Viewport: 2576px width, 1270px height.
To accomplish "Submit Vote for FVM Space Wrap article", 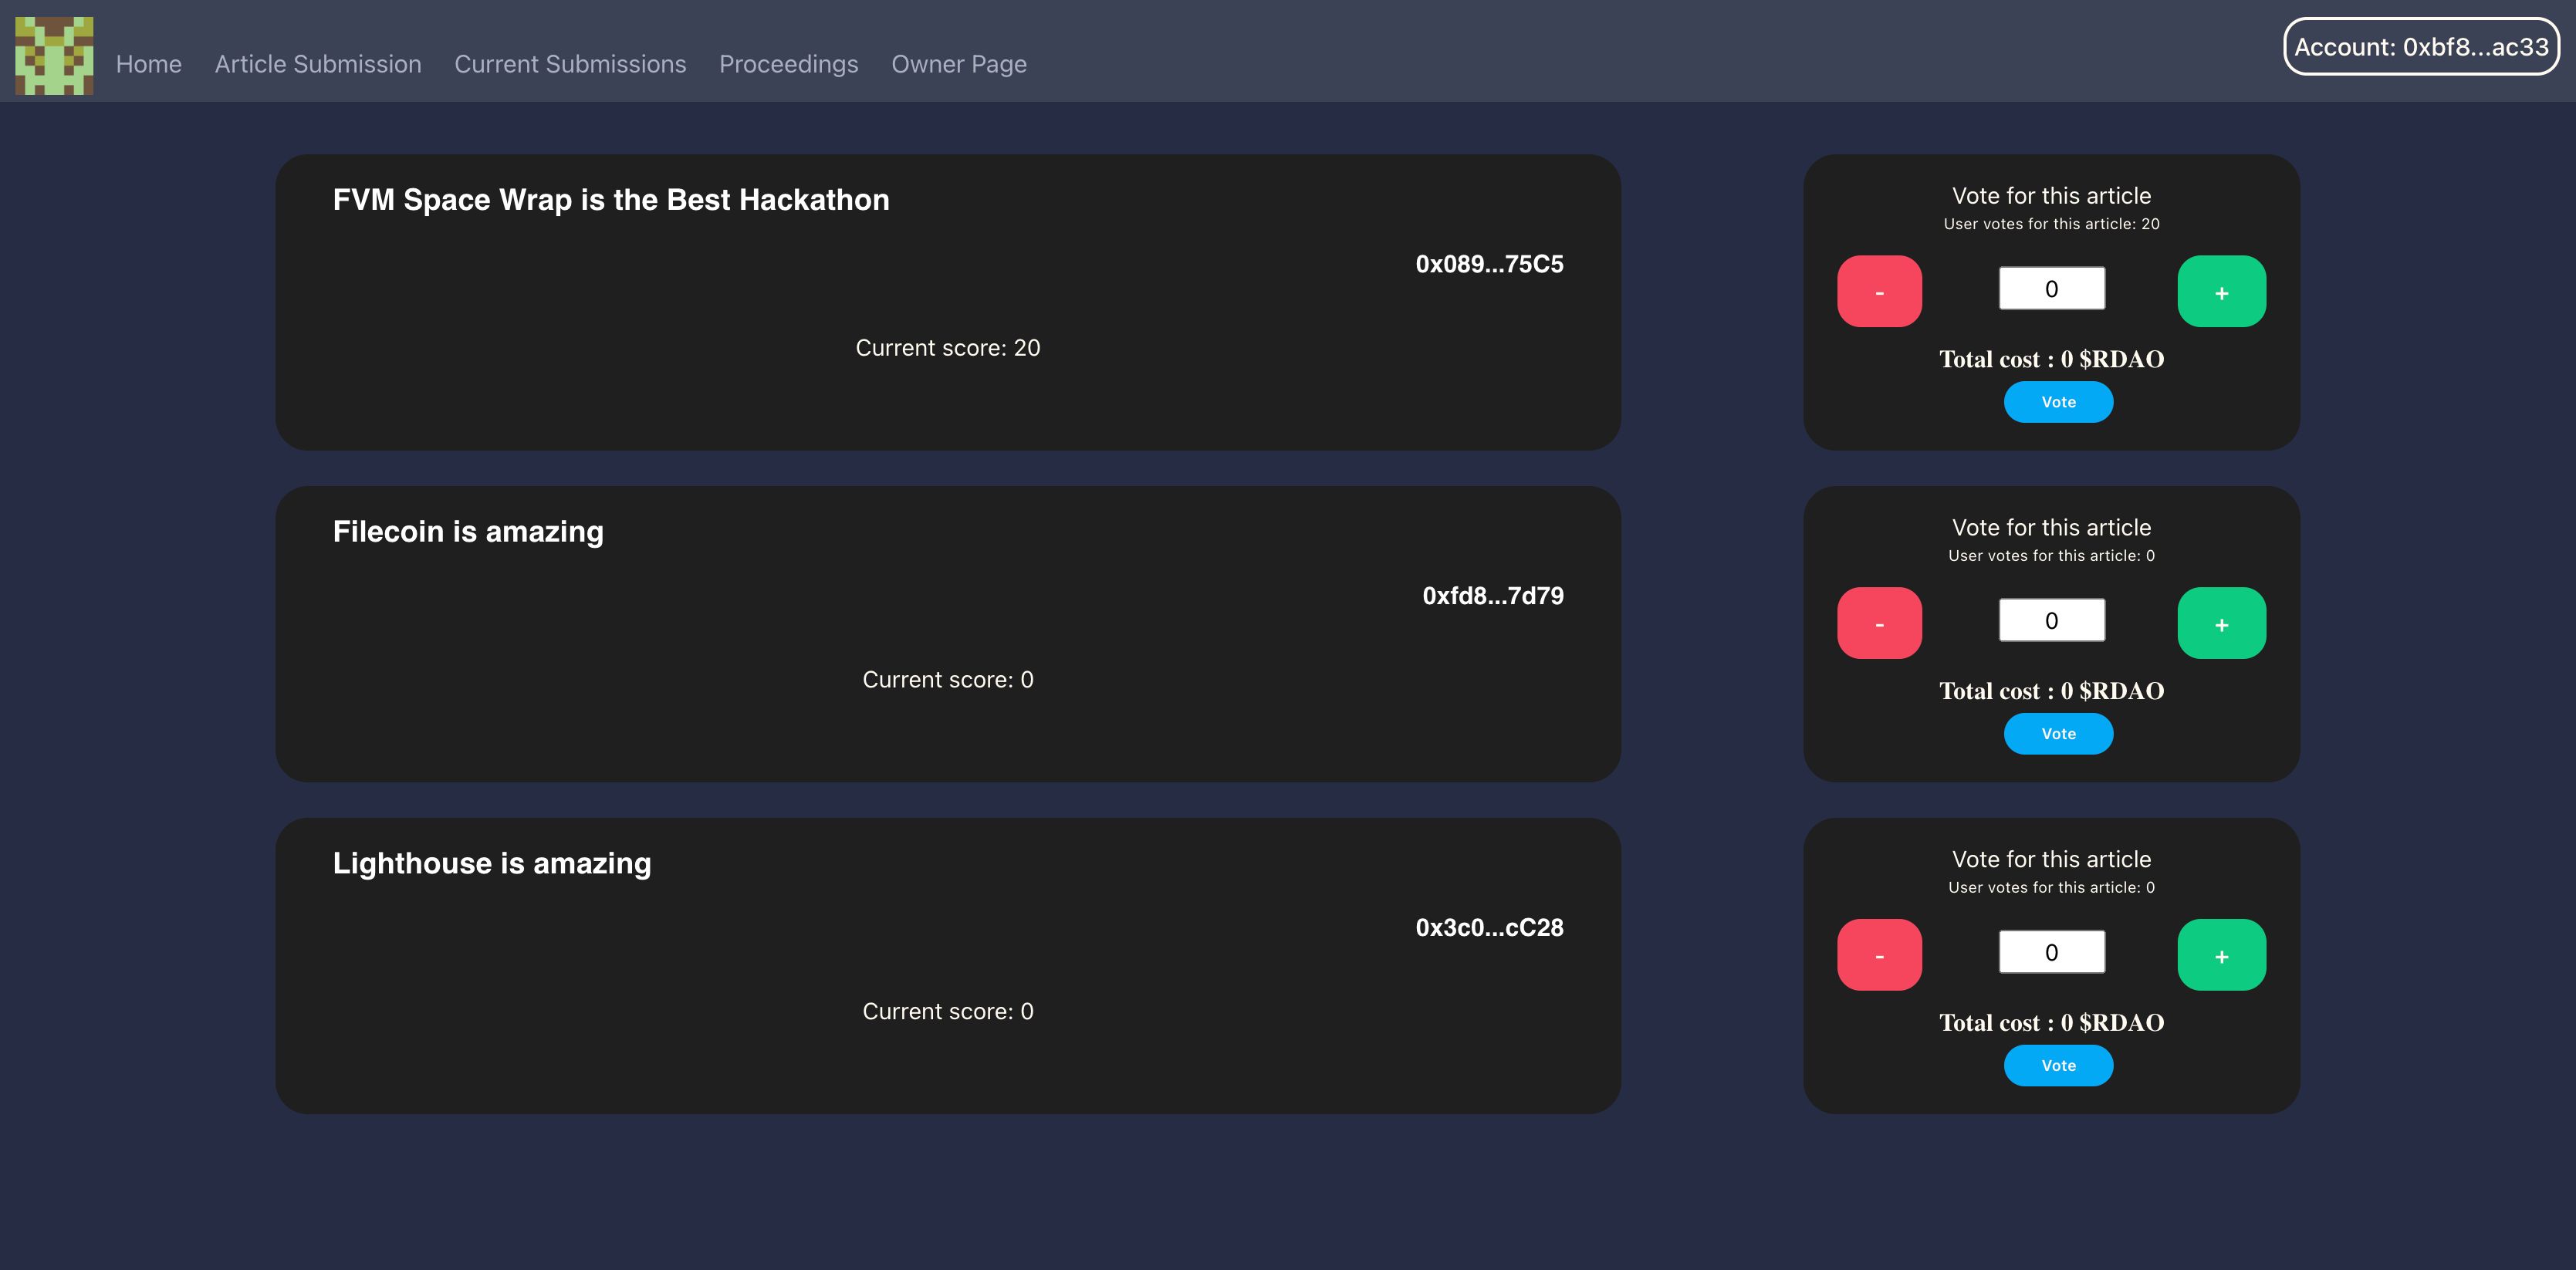I will coord(2058,402).
